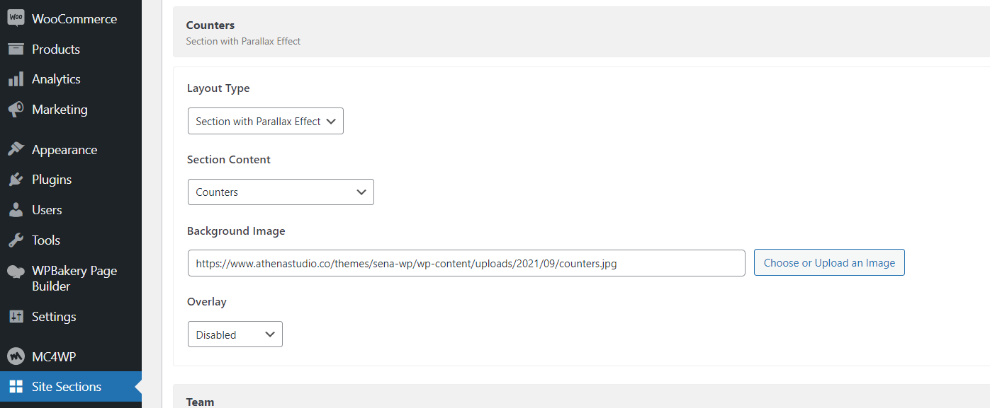Image resolution: width=990 pixels, height=408 pixels.
Task: Click the Plugins plug icon
Action: (x=16, y=180)
